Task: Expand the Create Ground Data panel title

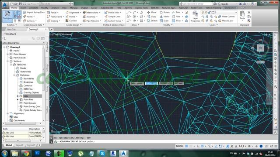Action: [x=34, y=25]
